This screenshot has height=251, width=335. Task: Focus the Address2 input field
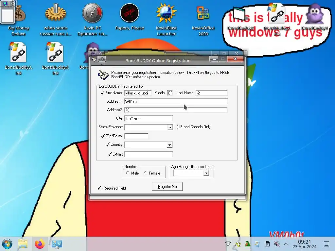click(x=176, y=110)
